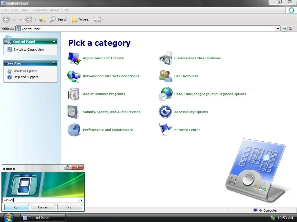Screen dimensions: 297x222
Task: Open the Performance and Maintenance pie icon
Action: click(x=74, y=130)
